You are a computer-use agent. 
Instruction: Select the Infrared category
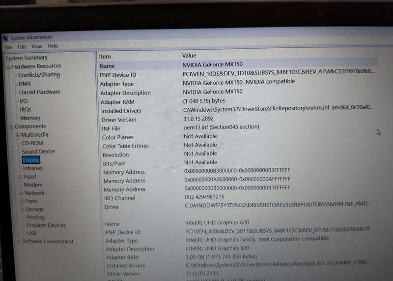click(x=32, y=168)
